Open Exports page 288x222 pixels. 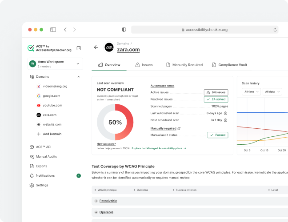39,166
